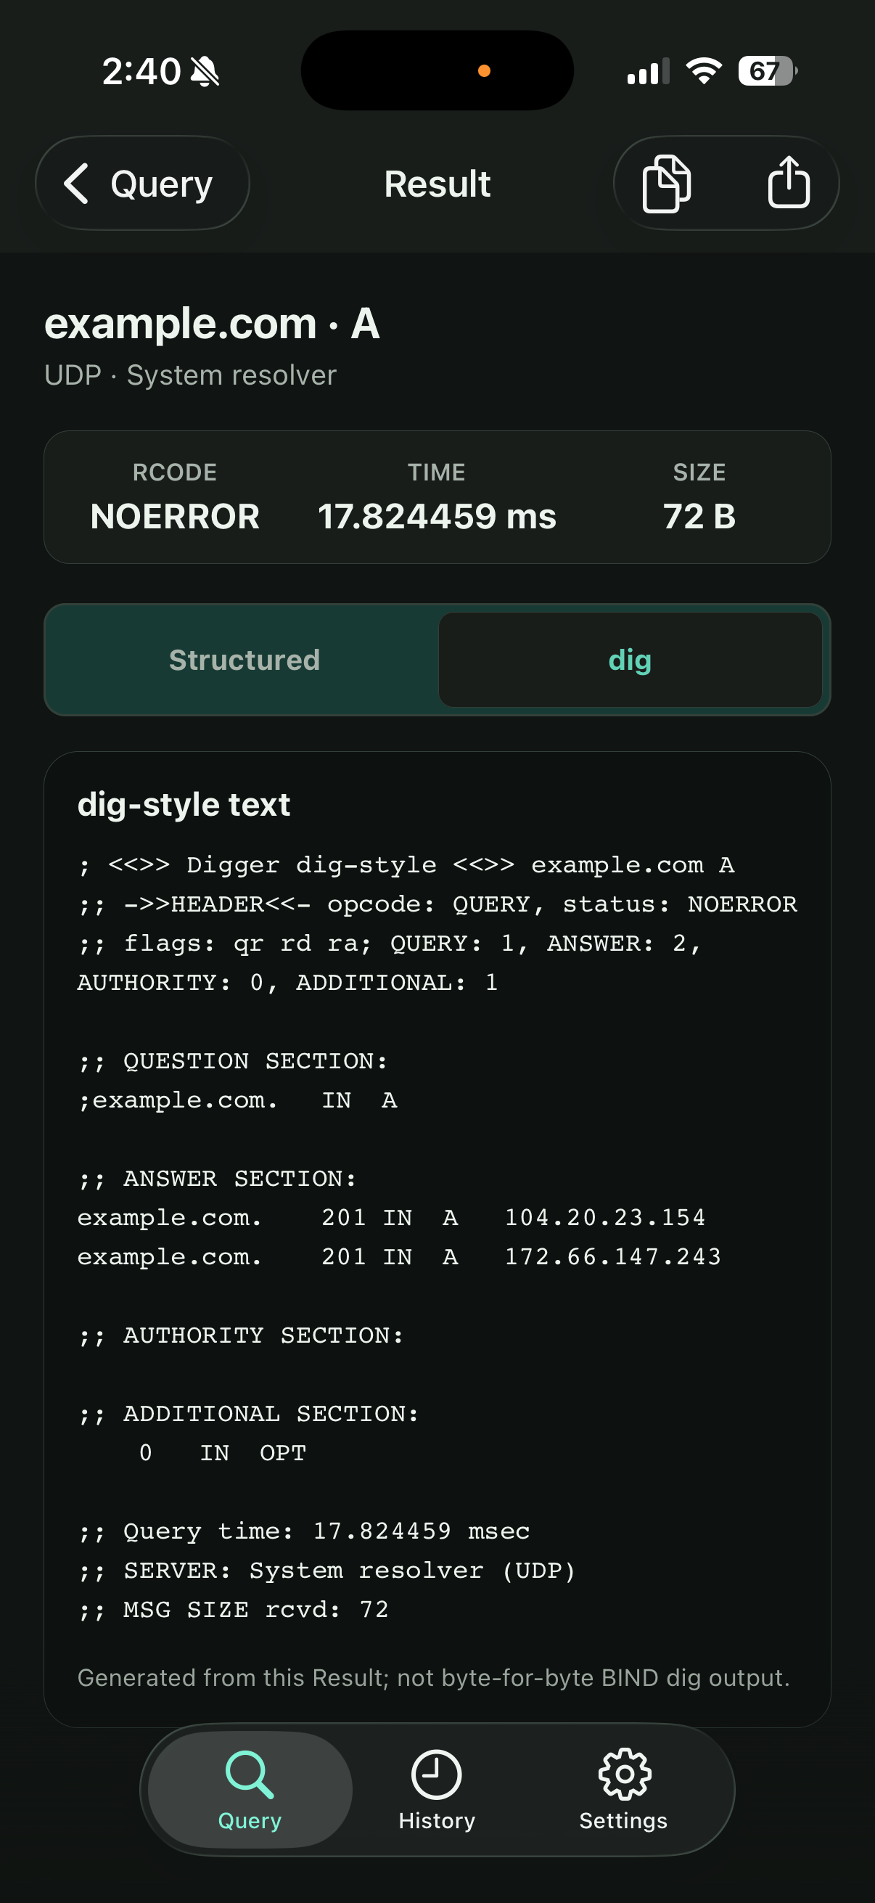The width and height of the screenshot is (875, 1903).
Task: Tap the ;example.com. IN A question line
Action: point(237,1100)
